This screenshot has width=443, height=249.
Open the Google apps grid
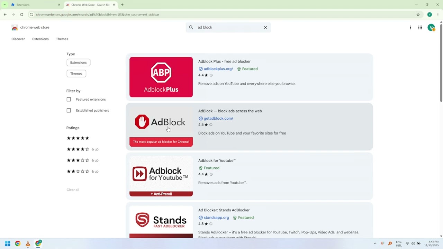[x=420, y=27]
